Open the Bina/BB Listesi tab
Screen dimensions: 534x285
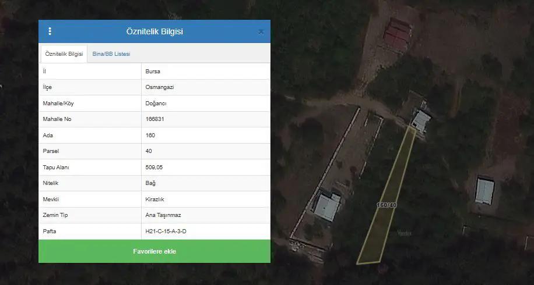pos(111,54)
